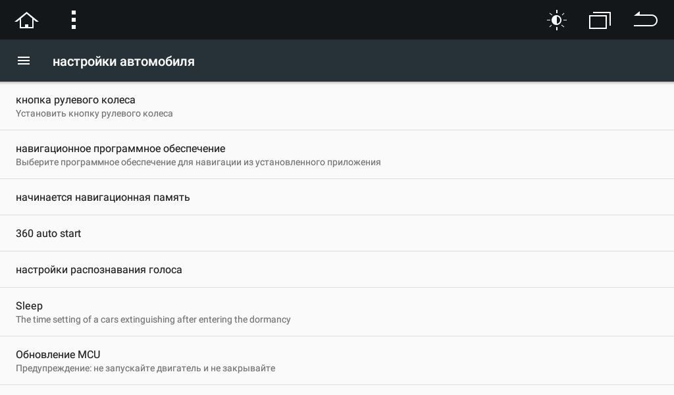
Task: Open the three-dot overflow menu
Action: coord(74,20)
